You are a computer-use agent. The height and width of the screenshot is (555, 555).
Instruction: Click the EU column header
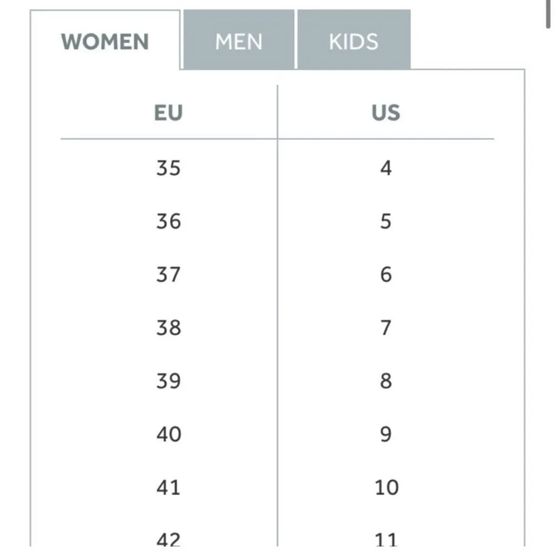pos(168,113)
